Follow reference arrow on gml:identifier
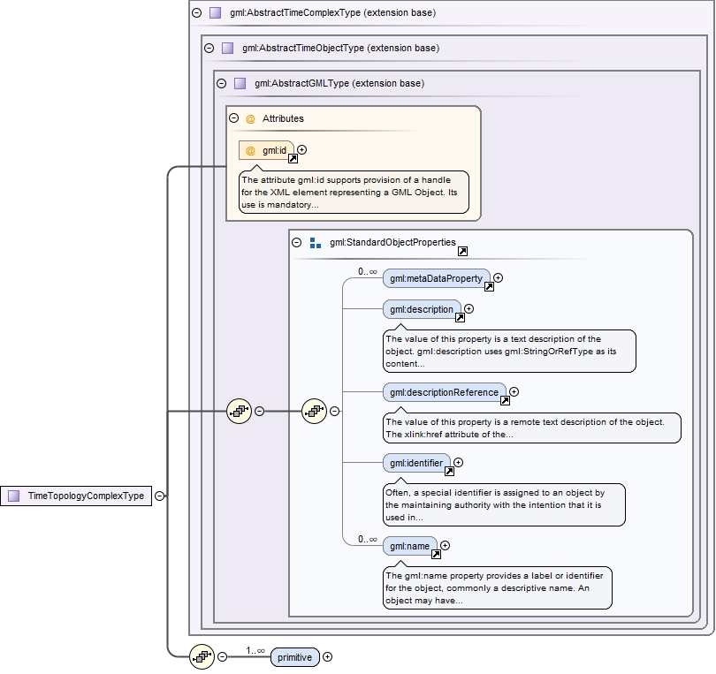Viewport: 716px width, 674px height. (449, 472)
